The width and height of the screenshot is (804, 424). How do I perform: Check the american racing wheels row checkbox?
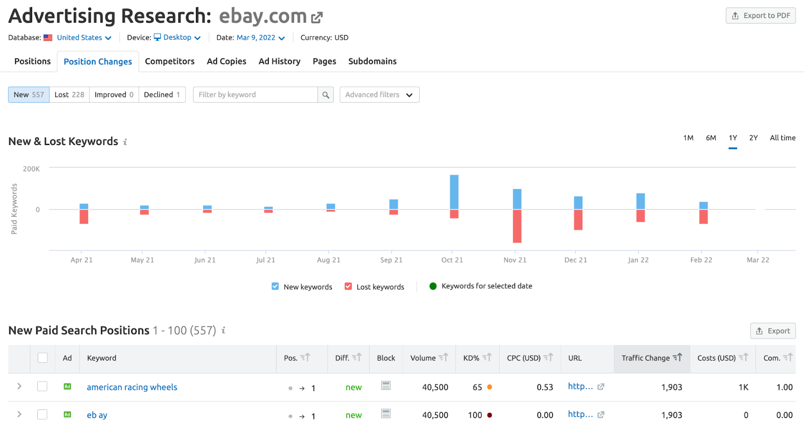pyautogui.click(x=42, y=386)
